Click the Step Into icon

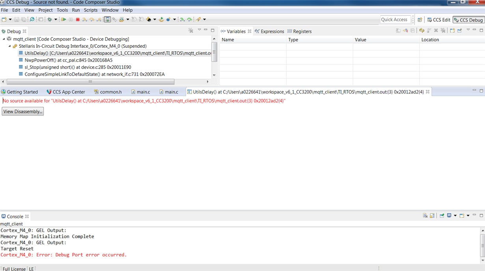(x=85, y=19)
